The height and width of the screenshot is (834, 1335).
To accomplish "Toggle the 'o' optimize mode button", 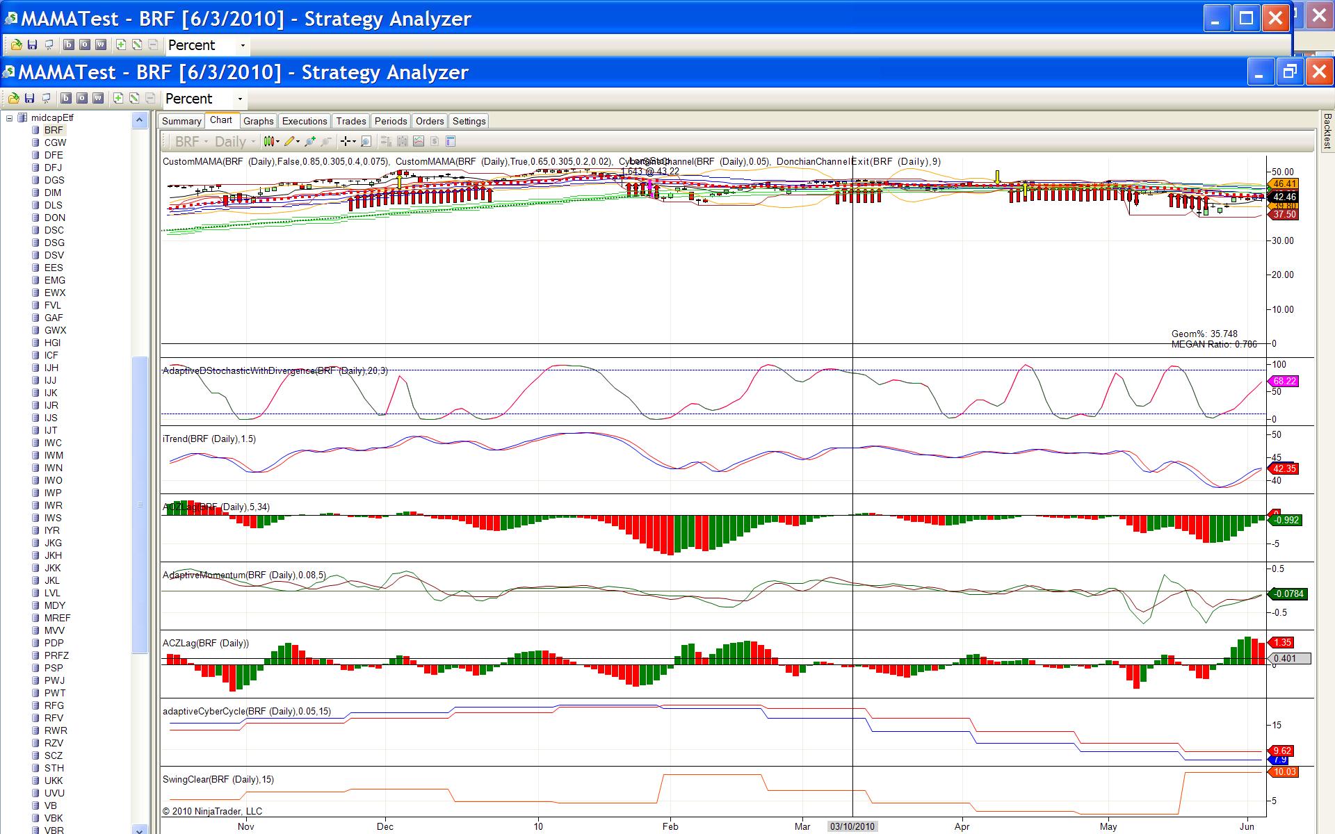I will 83,98.
